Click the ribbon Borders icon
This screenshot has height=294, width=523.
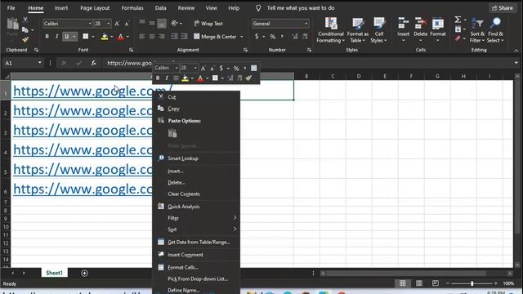86,36
